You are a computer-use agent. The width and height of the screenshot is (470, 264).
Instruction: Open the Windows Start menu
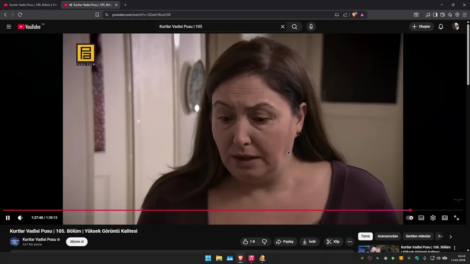[x=208, y=258]
